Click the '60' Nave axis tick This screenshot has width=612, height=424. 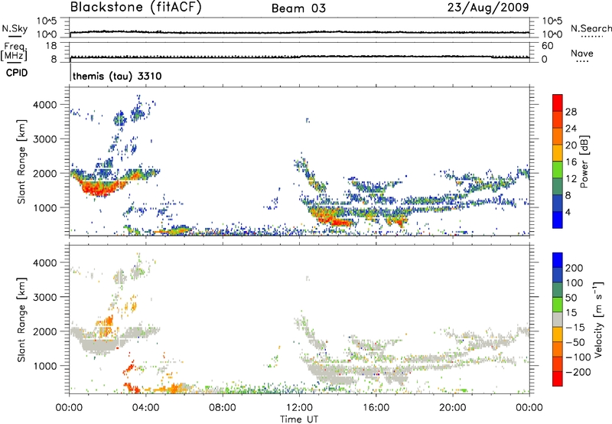point(547,46)
